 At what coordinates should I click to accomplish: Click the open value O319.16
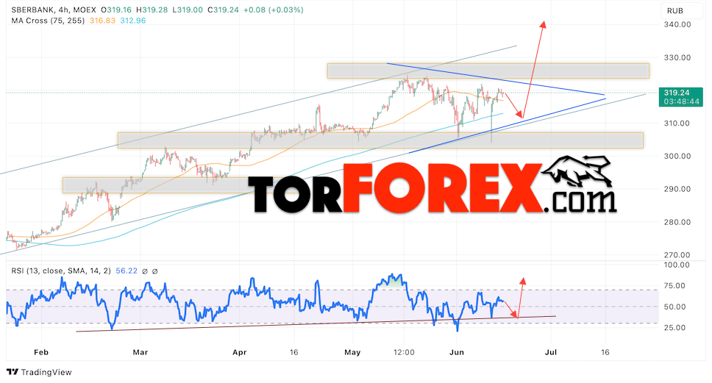click(115, 10)
